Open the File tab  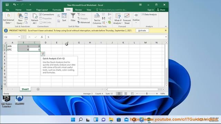(x=8, y=10)
